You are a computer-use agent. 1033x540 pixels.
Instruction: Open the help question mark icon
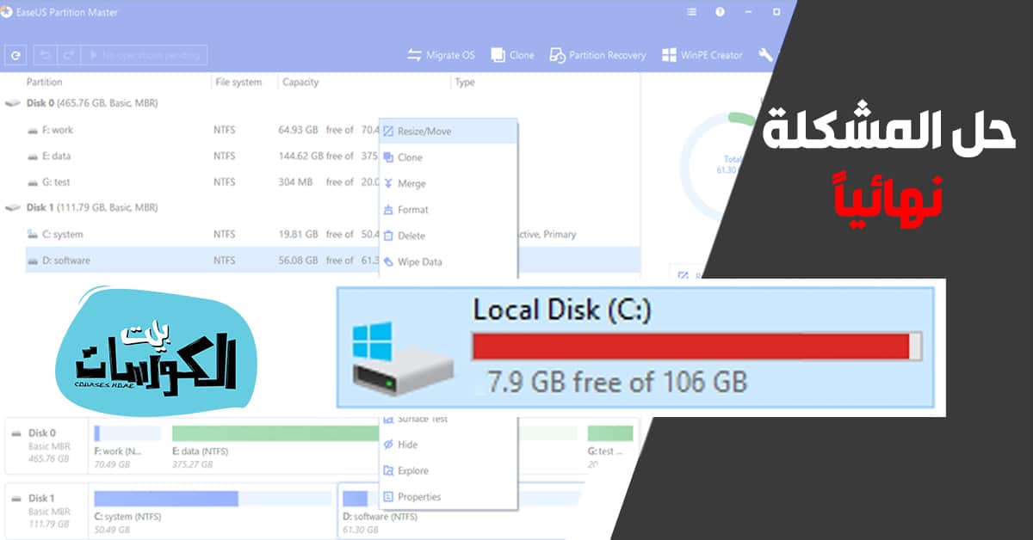click(x=720, y=12)
